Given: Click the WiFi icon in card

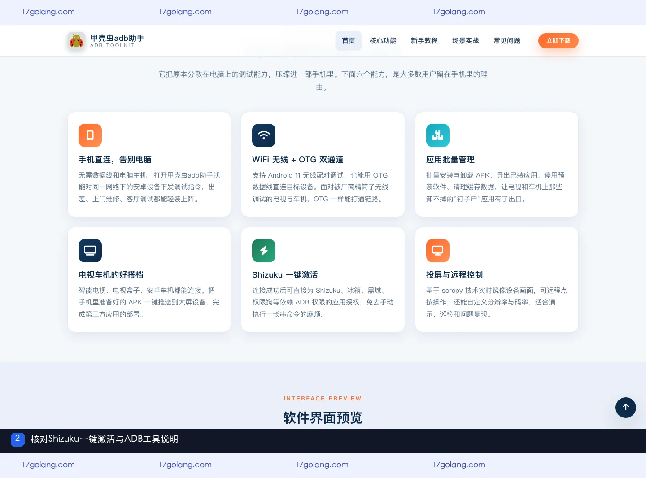Looking at the screenshot, I should coord(264,135).
